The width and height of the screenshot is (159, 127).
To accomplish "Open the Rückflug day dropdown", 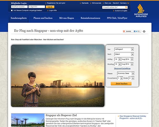I will click(x=118, y=64).
